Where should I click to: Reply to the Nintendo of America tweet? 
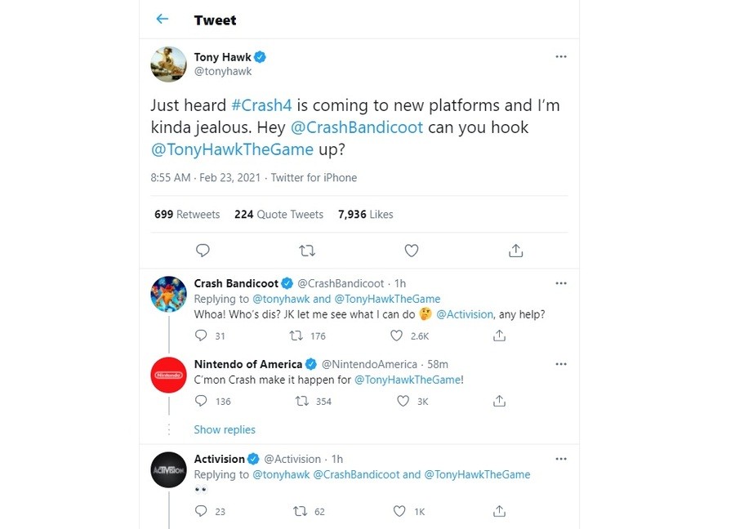(202, 401)
